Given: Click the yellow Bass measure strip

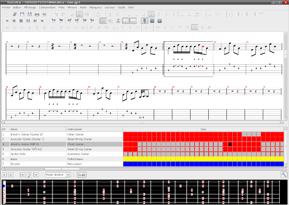Looking at the screenshot, I should [x=203, y=159].
